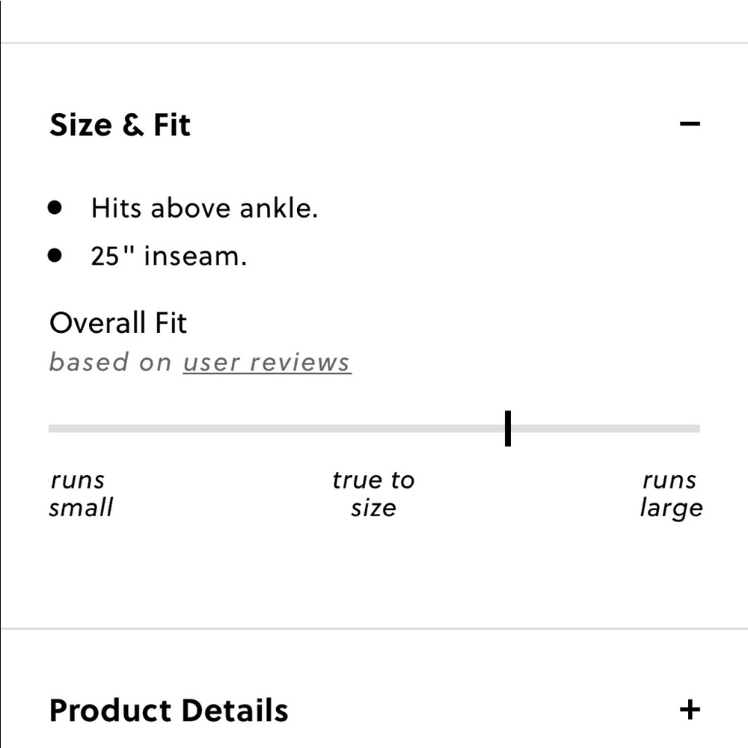Click the divider line above Size & Fit
This screenshot has height=748, width=748.
tap(374, 43)
